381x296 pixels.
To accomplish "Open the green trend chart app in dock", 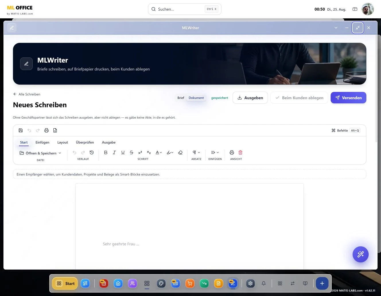I will (x=204, y=284).
